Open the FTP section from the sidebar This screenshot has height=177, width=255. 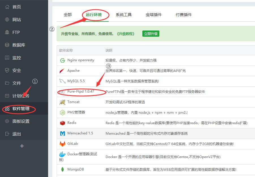(7, 32)
